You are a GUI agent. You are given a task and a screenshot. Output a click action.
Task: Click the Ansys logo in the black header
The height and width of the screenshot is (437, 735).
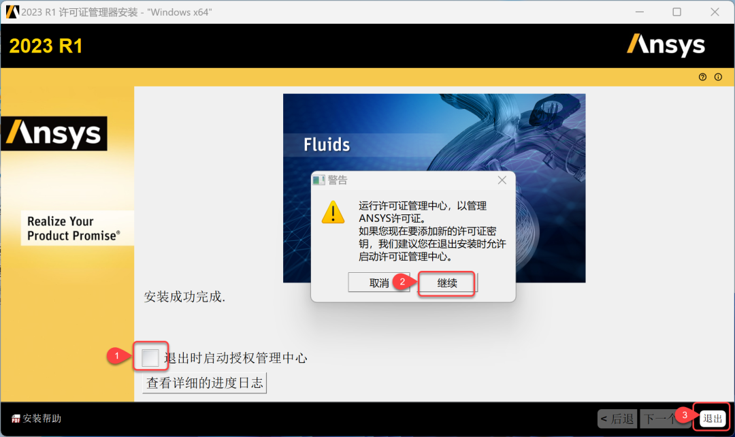(666, 46)
